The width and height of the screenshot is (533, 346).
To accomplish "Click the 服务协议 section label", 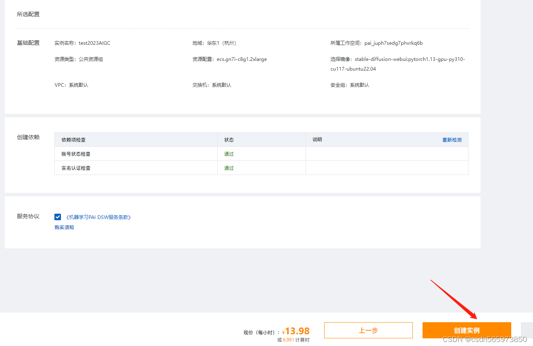I will [x=28, y=216].
